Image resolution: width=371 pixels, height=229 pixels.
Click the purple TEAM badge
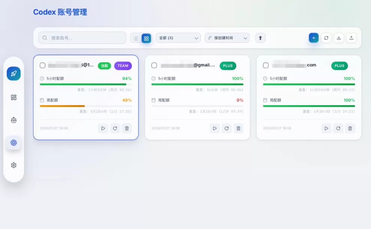pyautogui.click(x=123, y=66)
